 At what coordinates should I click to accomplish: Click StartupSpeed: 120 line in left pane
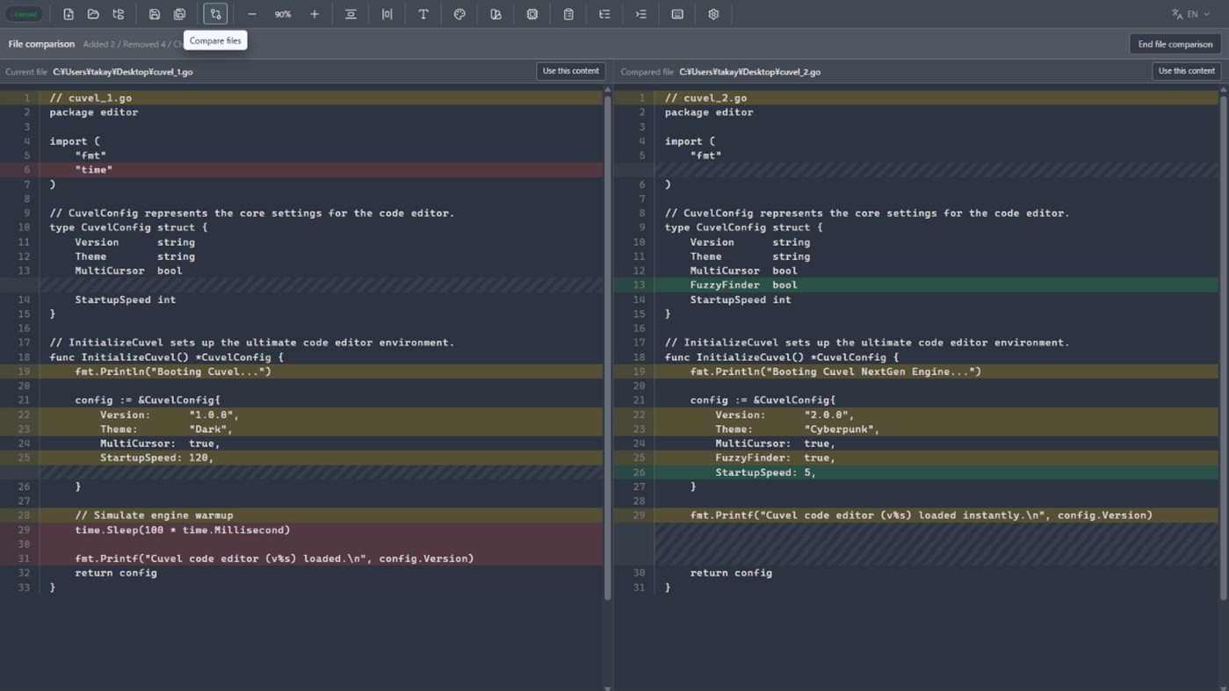(x=301, y=457)
